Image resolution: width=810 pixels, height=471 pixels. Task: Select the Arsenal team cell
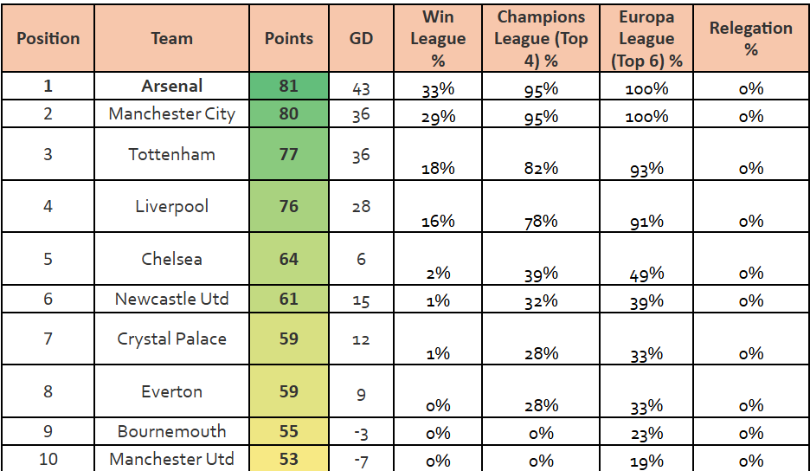171,86
